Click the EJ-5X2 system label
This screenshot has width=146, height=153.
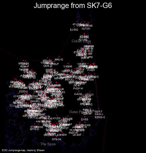pyautogui.click(x=74, y=30)
